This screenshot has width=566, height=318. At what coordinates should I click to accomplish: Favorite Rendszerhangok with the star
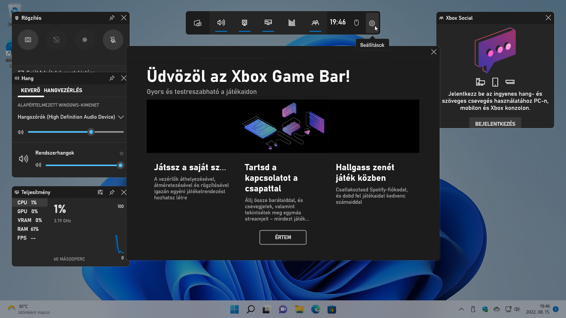click(x=121, y=153)
